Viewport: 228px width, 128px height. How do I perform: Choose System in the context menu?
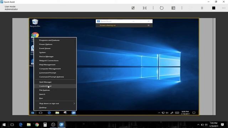(55, 52)
